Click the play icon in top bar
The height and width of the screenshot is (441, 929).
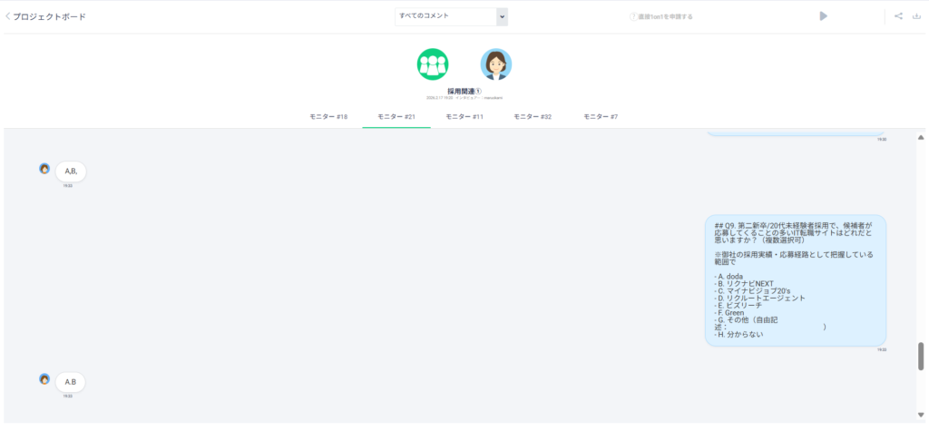[x=824, y=16]
